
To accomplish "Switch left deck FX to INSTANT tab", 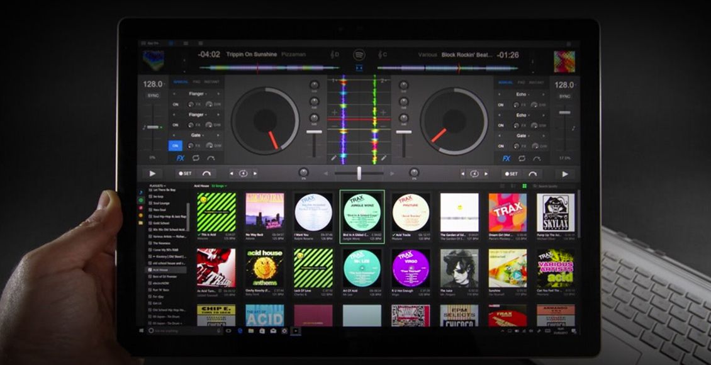I will click(x=212, y=82).
